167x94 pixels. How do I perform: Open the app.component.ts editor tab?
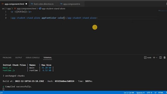(71, 4)
